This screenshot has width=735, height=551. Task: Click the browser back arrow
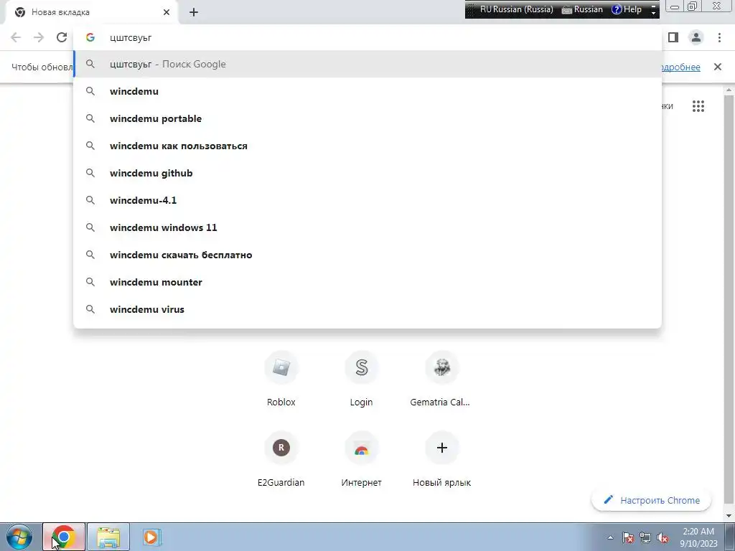[x=16, y=37]
